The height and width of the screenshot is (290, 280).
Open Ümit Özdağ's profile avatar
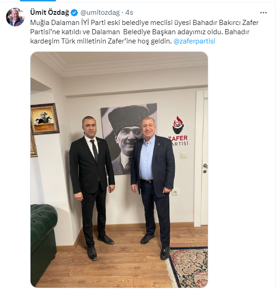pos(15,17)
